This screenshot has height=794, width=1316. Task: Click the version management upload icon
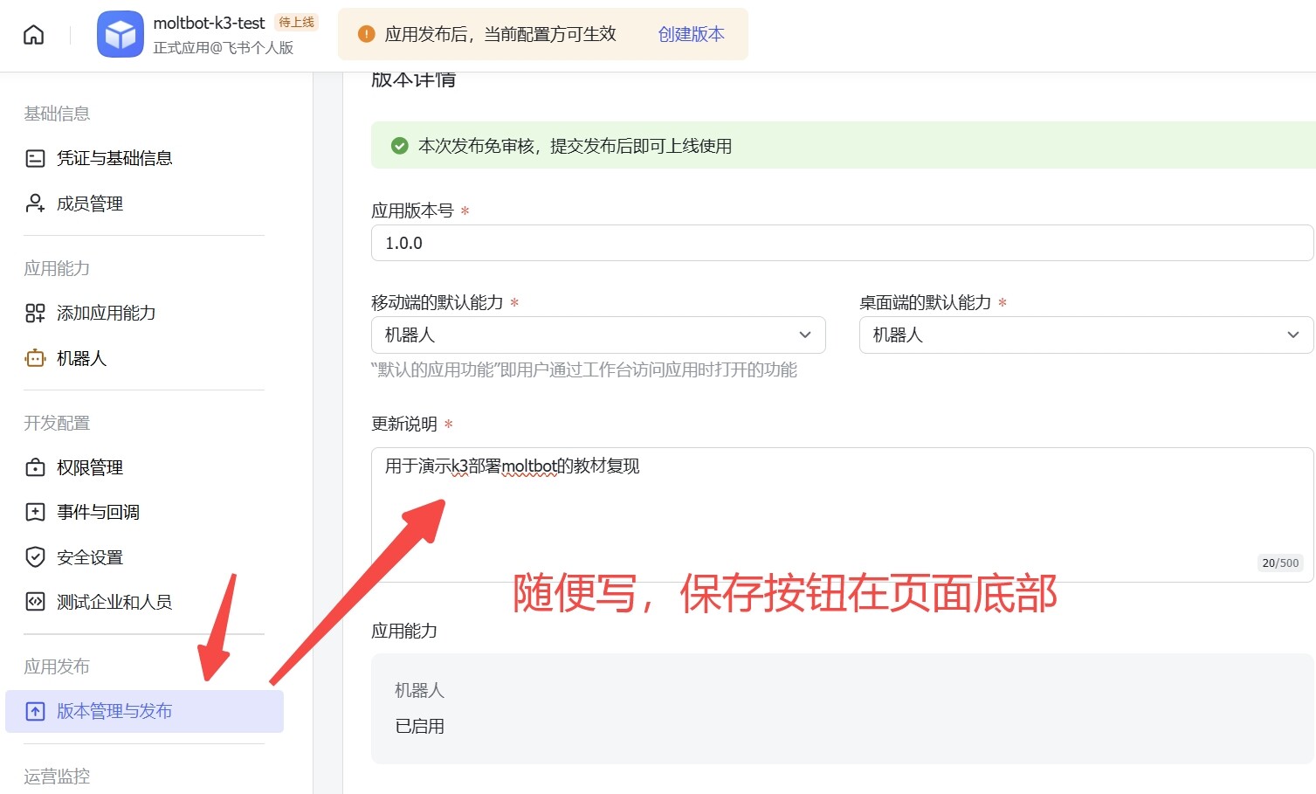pyautogui.click(x=35, y=711)
